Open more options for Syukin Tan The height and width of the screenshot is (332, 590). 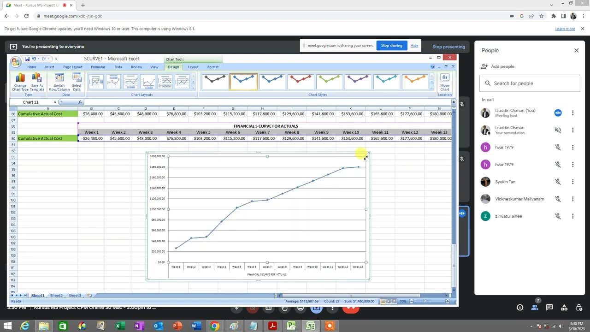tap(572, 182)
